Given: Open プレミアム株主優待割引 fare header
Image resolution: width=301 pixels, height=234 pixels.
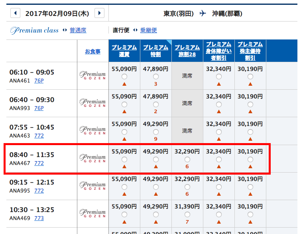Looking at the screenshot, I should click(x=250, y=51).
